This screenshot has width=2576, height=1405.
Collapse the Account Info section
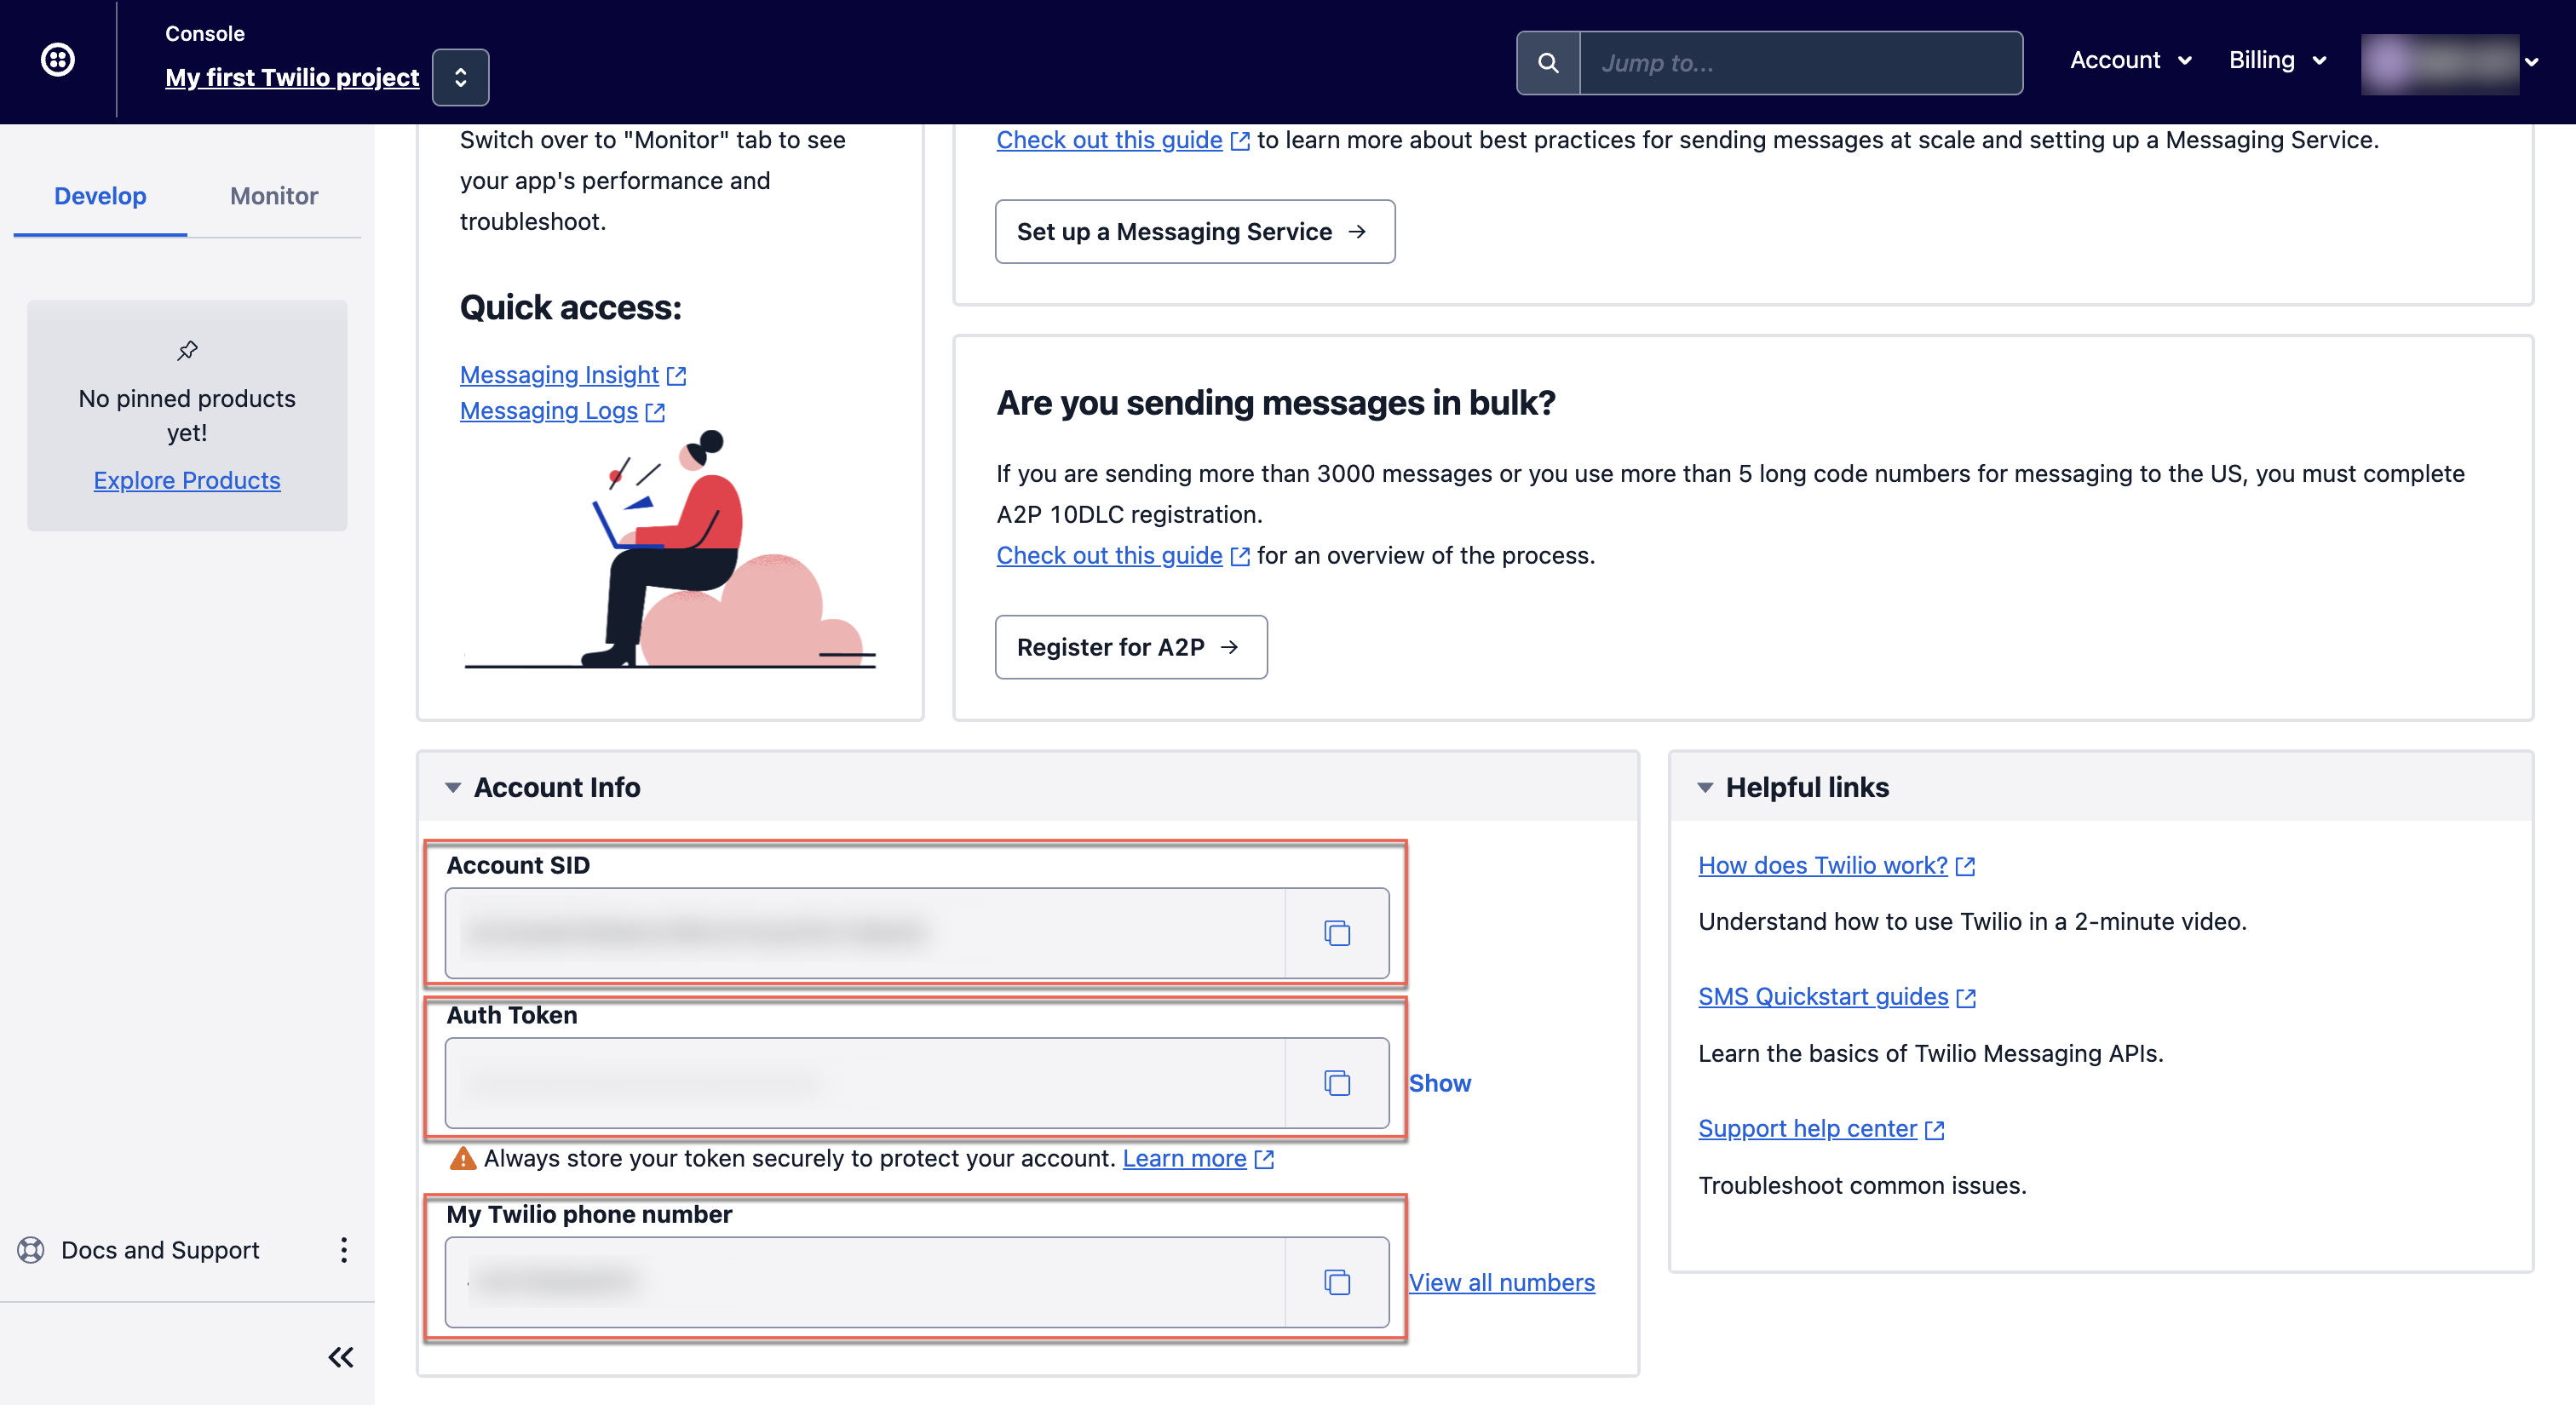[x=453, y=788]
